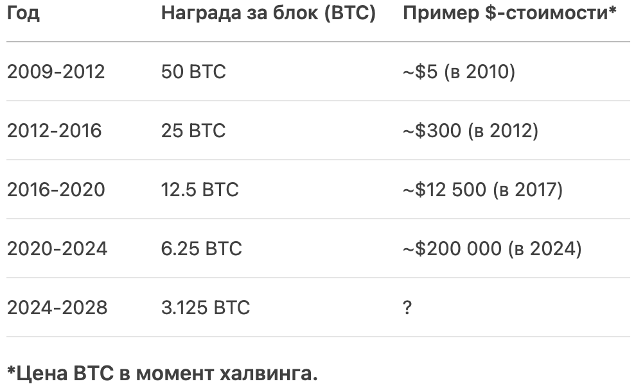Select the 2016-2020 year cell
Viewport: 636px width, 386px height.
(x=56, y=190)
